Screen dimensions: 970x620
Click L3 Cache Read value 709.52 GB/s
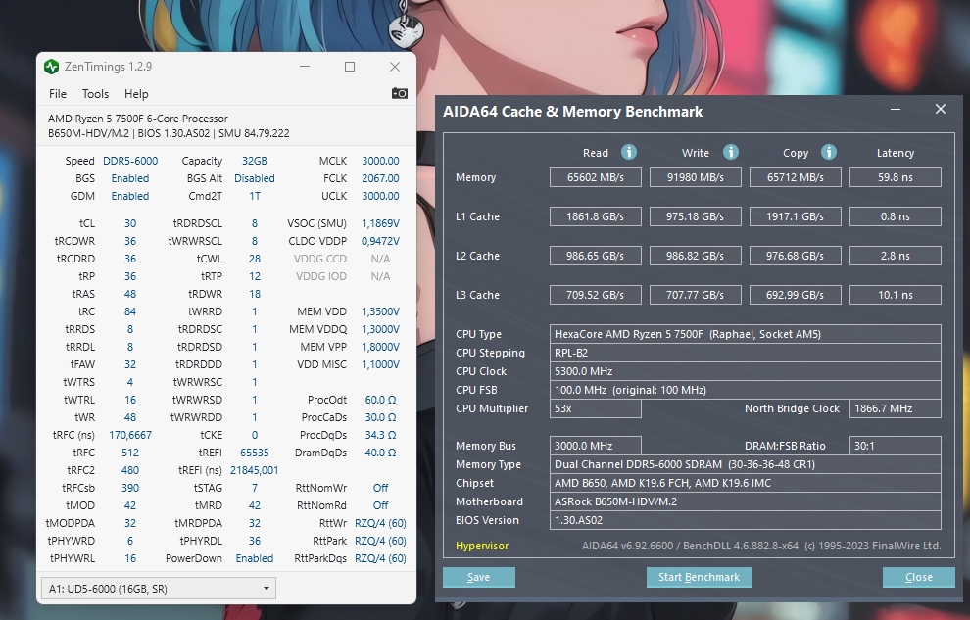596,295
